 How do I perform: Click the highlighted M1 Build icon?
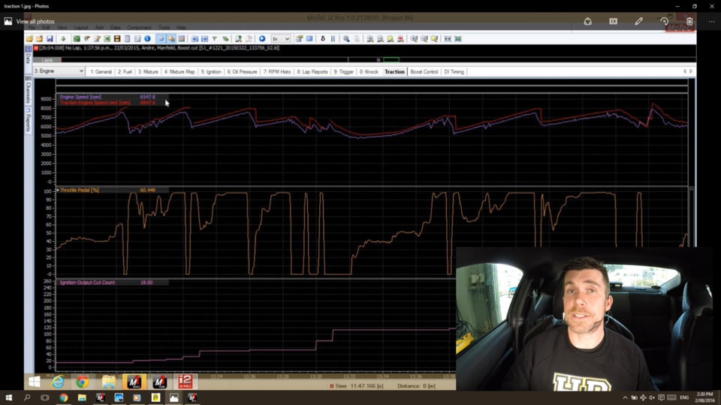134,382
